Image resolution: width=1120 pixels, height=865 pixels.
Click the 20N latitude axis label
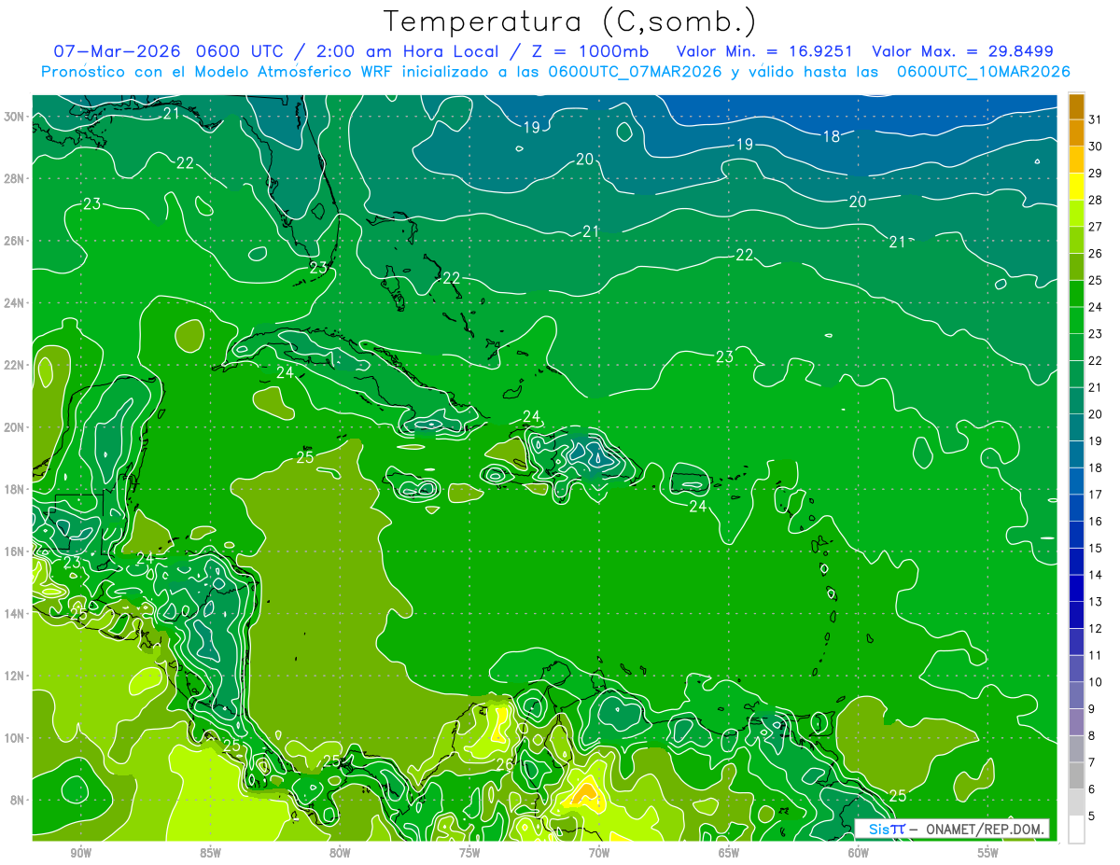(x=14, y=427)
